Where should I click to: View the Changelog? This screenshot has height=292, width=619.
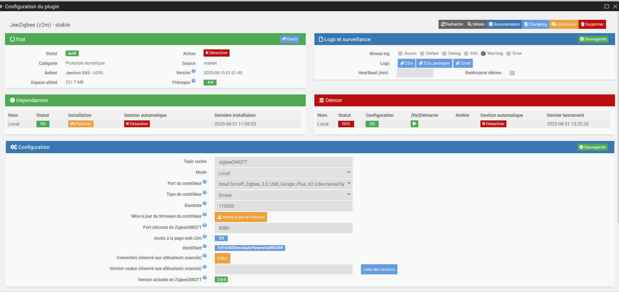[536, 24]
